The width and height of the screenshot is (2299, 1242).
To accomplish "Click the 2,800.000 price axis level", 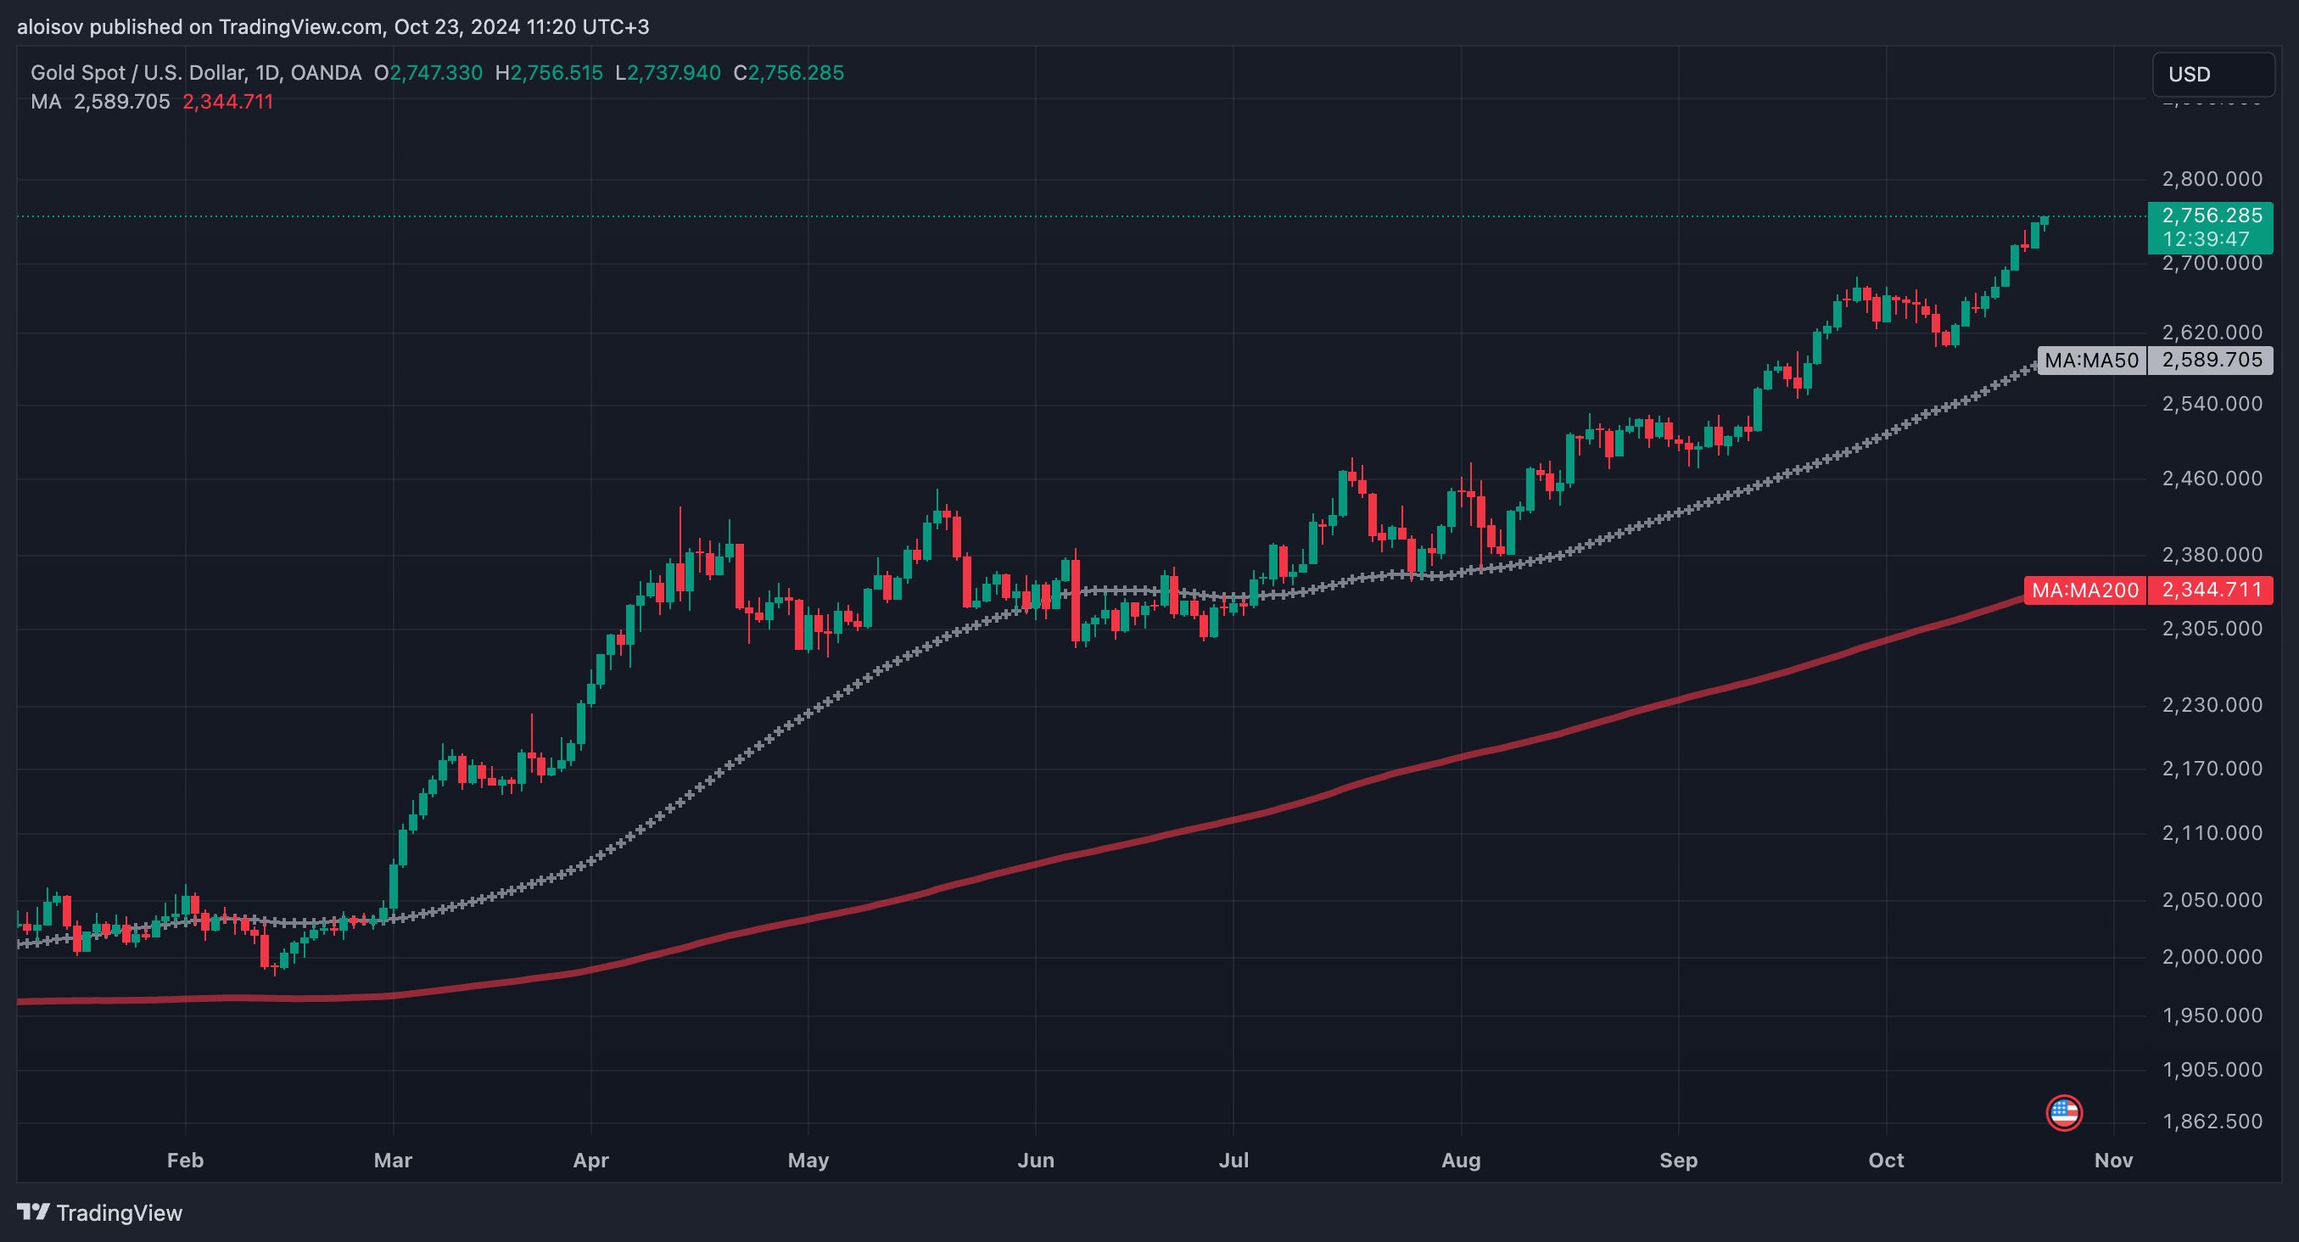I will 2212,179.
